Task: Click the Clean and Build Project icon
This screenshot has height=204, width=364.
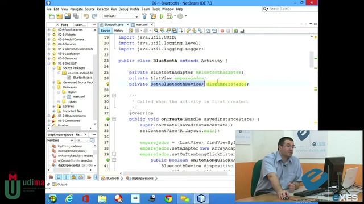Action: [153, 16]
